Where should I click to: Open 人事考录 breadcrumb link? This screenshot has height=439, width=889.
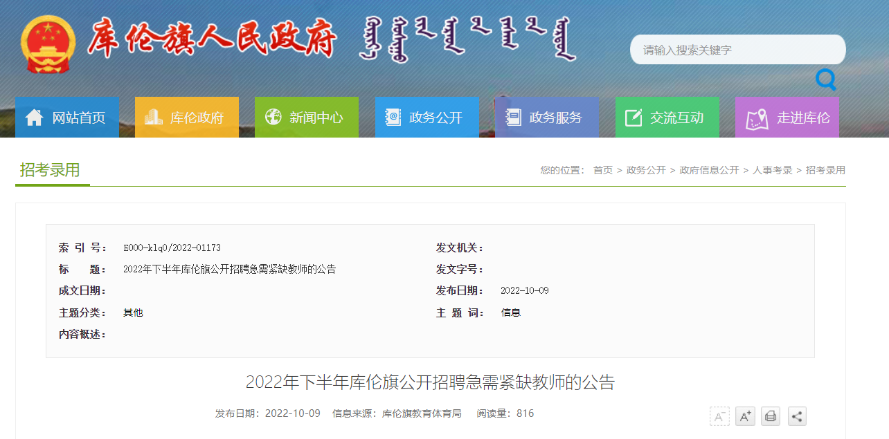[x=772, y=170]
